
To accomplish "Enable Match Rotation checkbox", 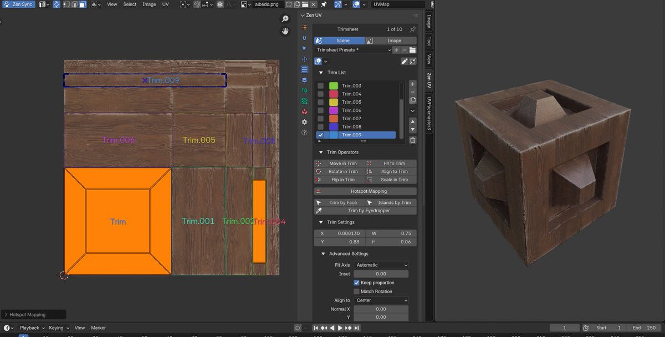I will [x=356, y=292].
